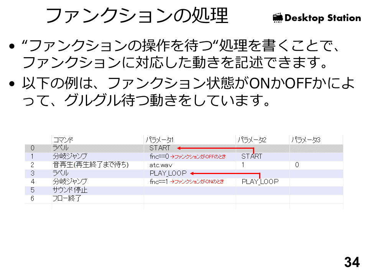
Task: Select the フロー終了 command row
Action: click(x=67, y=199)
